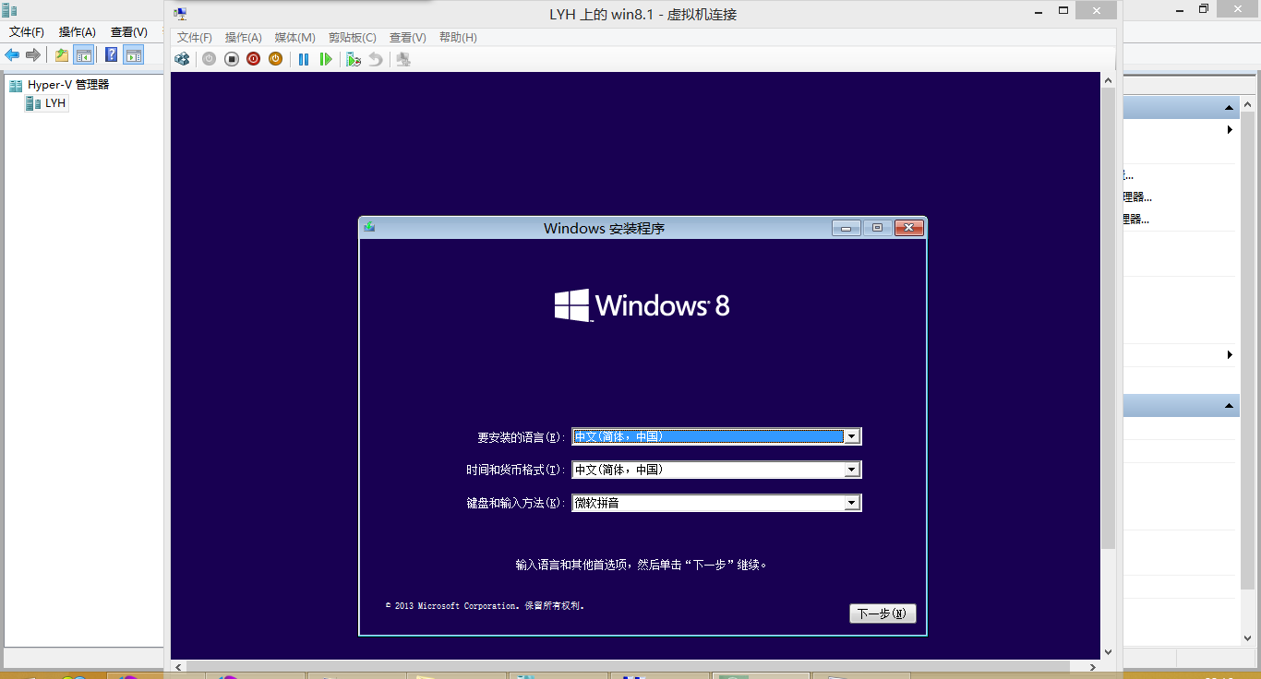Click the Windows 8 logo
This screenshot has width=1261, height=679.
pyautogui.click(x=643, y=305)
